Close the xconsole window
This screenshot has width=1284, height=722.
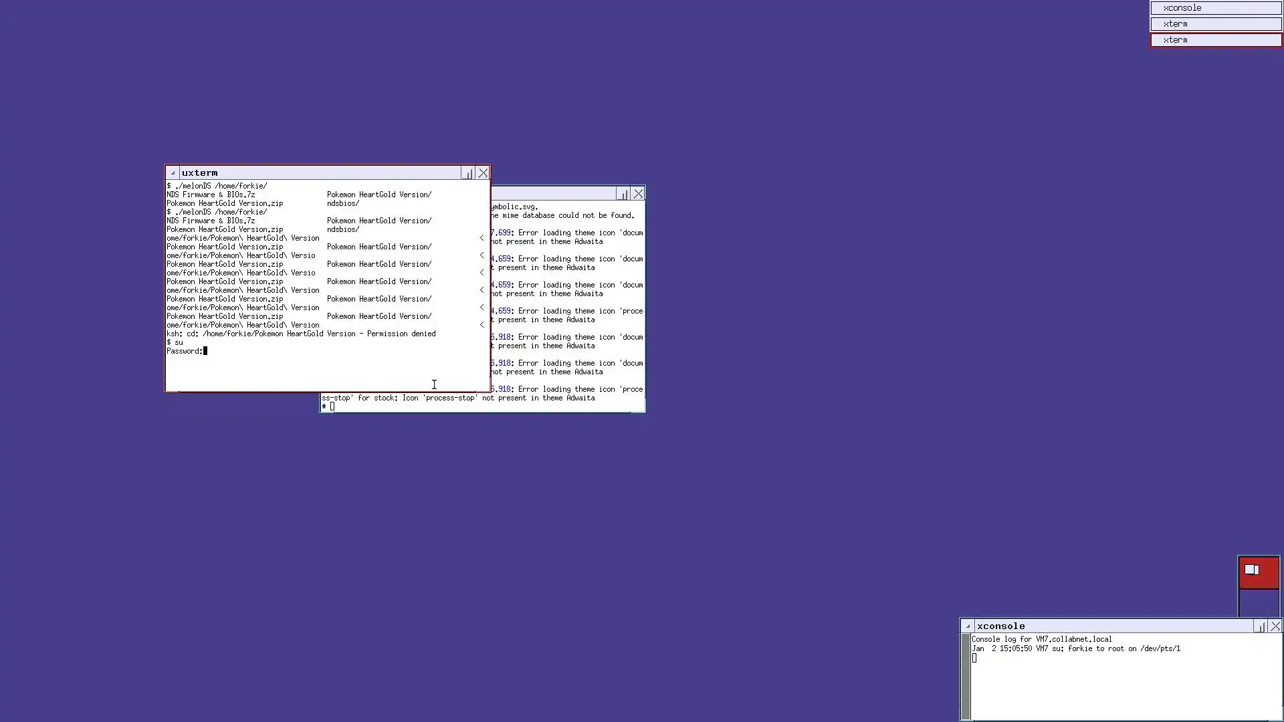point(1275,626)
